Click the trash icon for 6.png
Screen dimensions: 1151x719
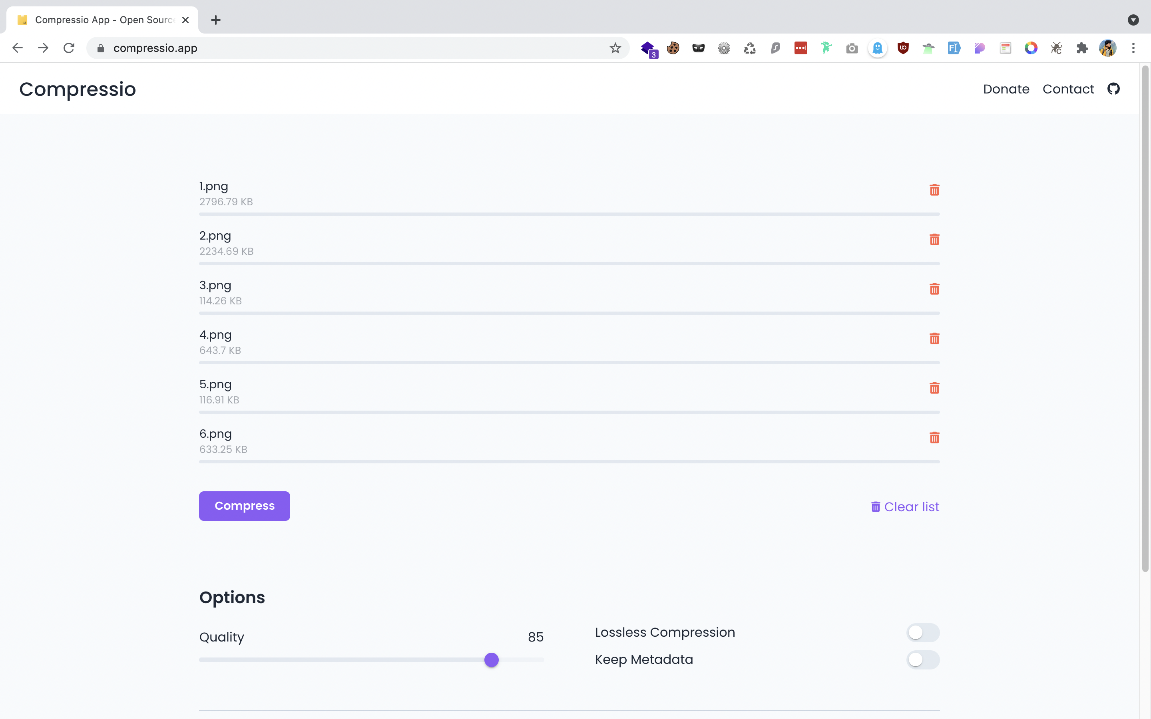tap(934, 437)
